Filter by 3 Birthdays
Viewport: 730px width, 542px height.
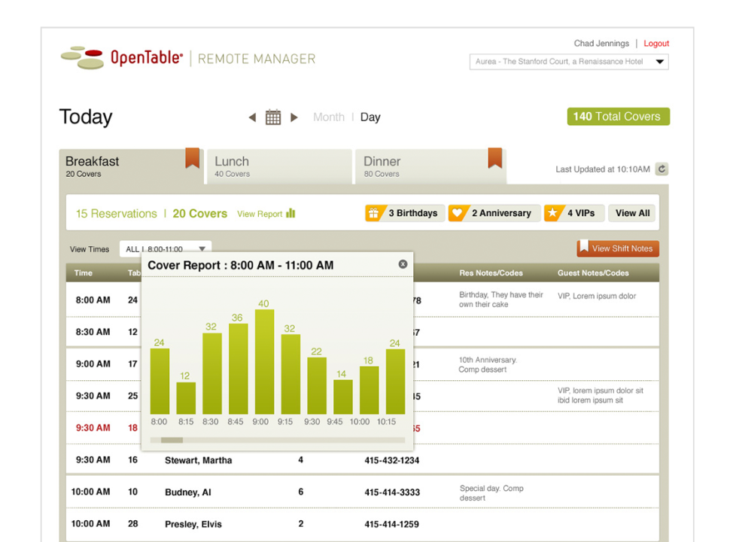coord(404,213)
